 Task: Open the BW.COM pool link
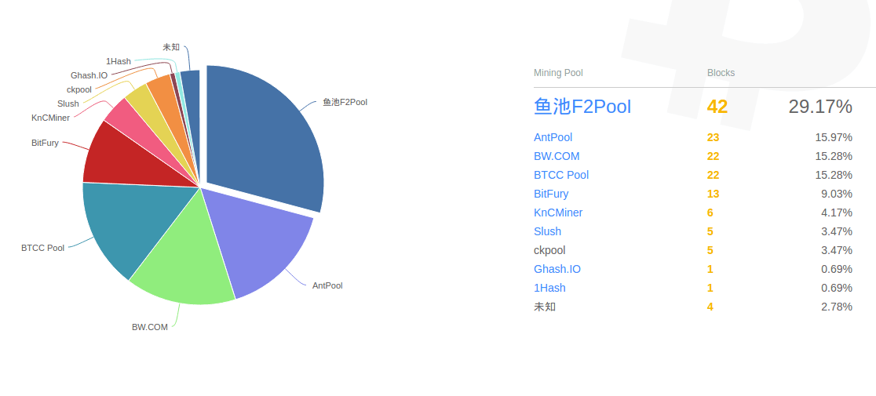click(x=557, y=156)
